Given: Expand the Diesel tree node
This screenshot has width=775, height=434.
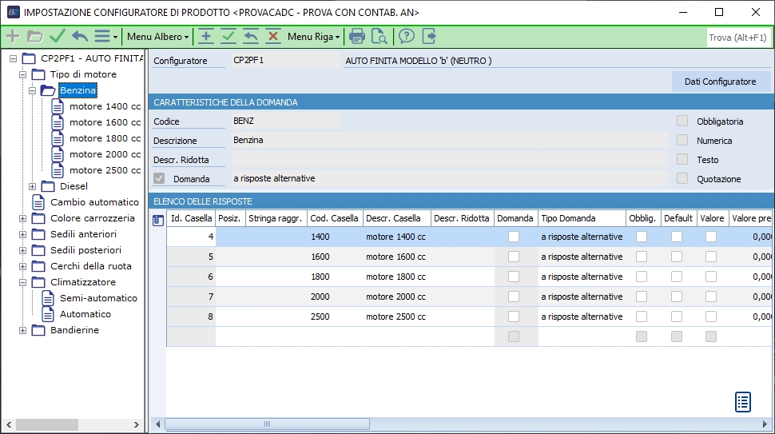Looking at the screenshot, I should (x=33, y=186).
